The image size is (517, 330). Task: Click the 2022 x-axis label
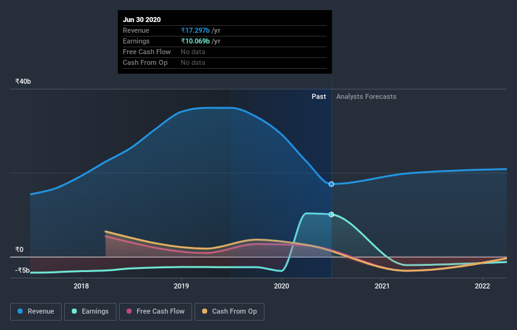482,286
